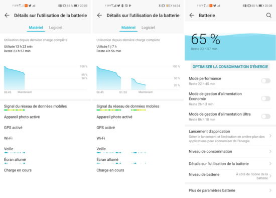Enable Mode performance switch
Image resolution: width=276 pixels, height=198 pixels.
click(266, 81)
